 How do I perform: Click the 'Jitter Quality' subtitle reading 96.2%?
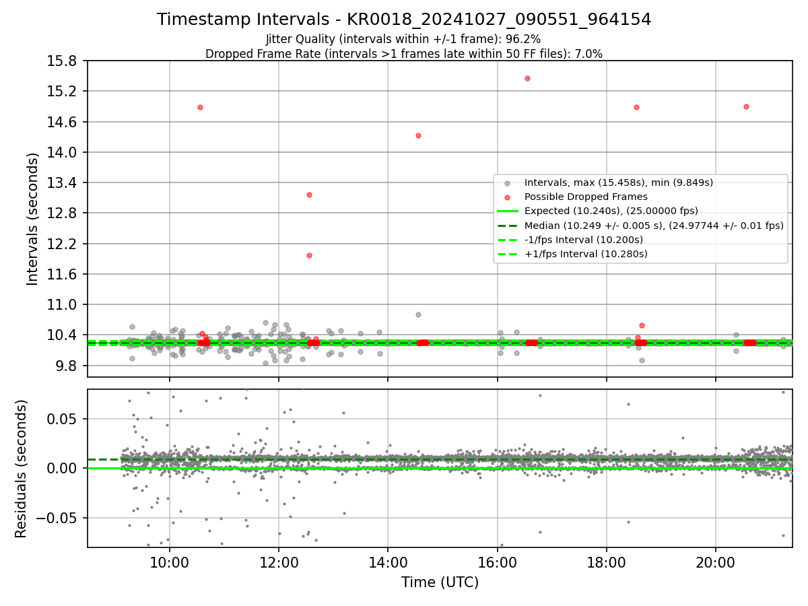(x=403, y=40)
